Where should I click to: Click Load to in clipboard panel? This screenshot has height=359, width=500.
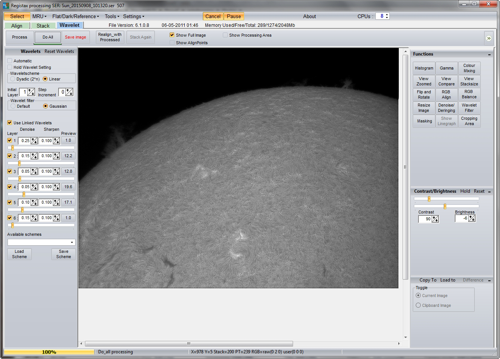[448, 280]
